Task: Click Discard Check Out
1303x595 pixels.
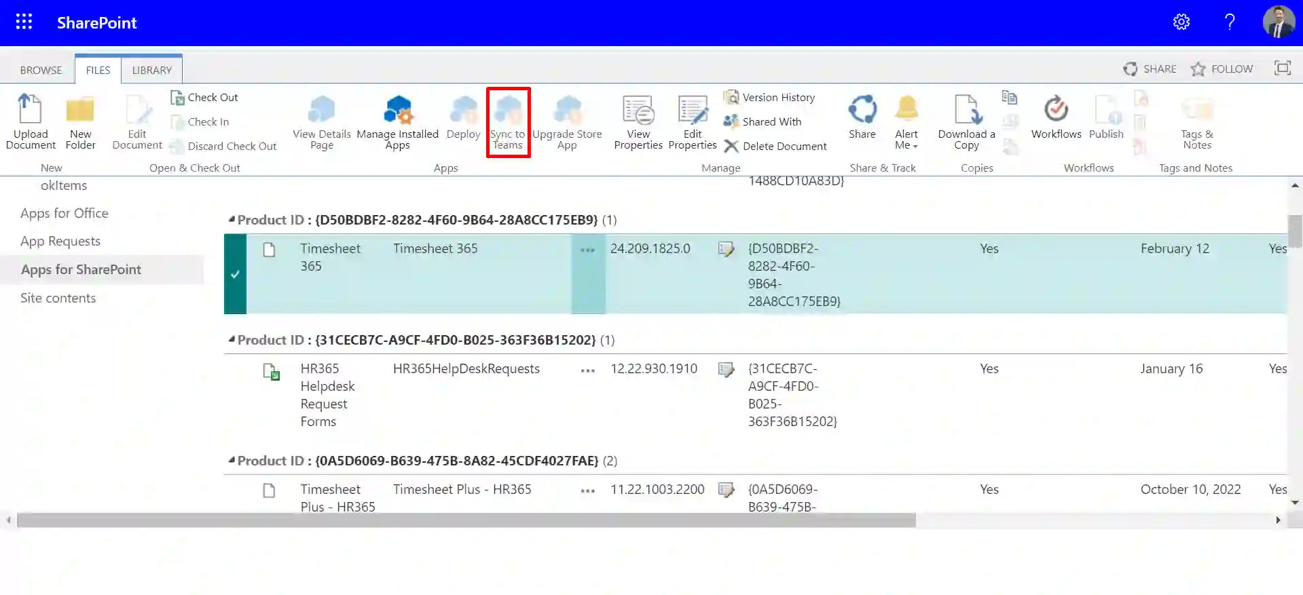Action: (223, 147)
